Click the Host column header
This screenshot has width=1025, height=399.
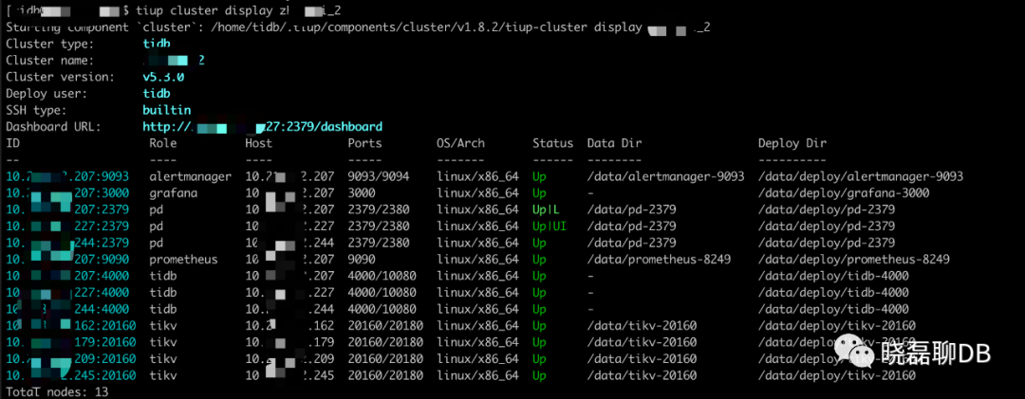[259, 143]
